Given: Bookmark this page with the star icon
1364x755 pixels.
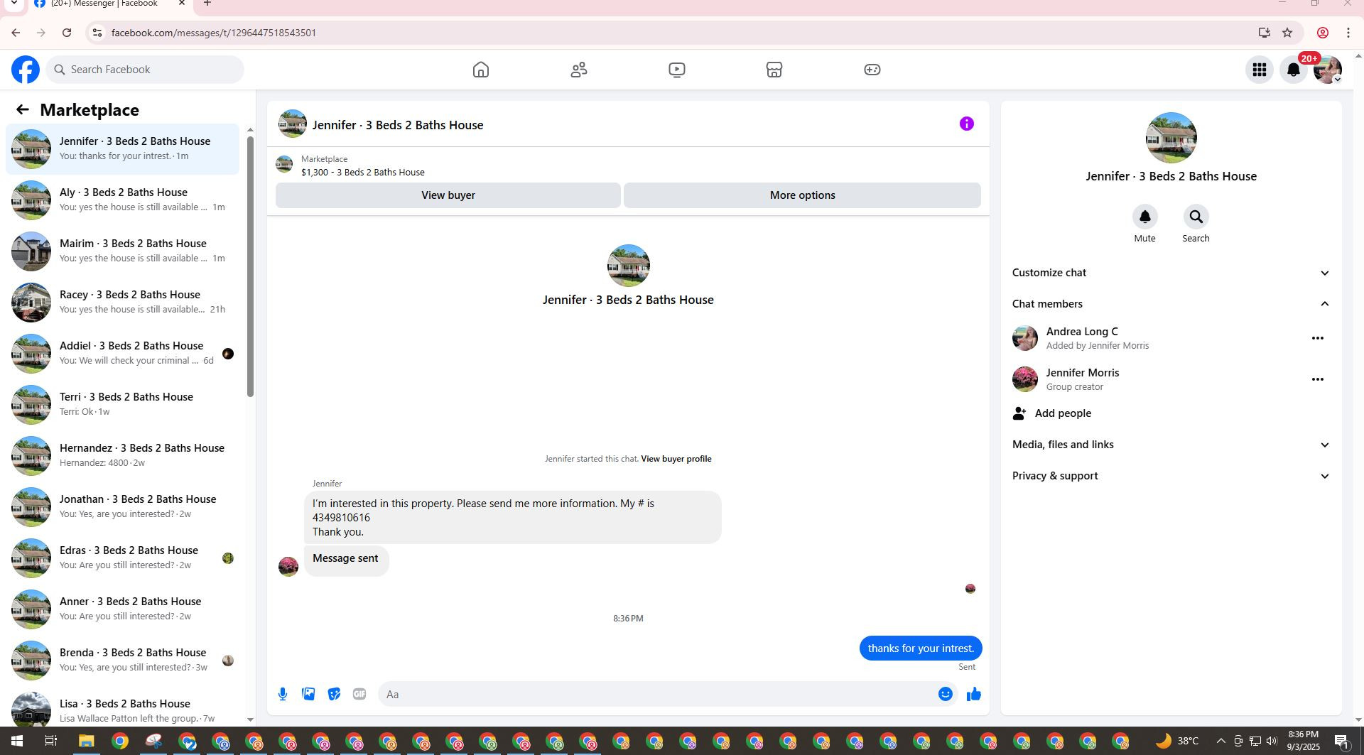Looking at the screenshot, I should [x=1287, y=33].
